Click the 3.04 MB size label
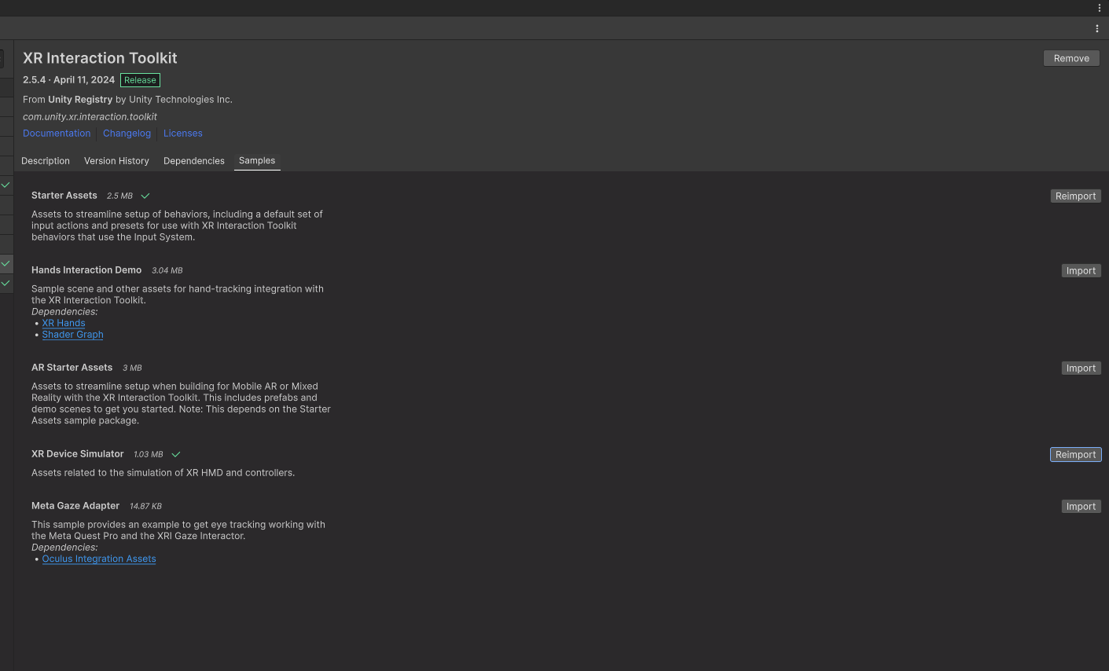Image resolution: width=1109 pixels, height=671 pixels. pyautogui.click(x=167, y=270)
